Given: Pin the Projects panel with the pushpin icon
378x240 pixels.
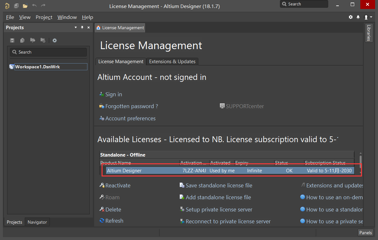Looking at the screenshot, I should 82,28.
